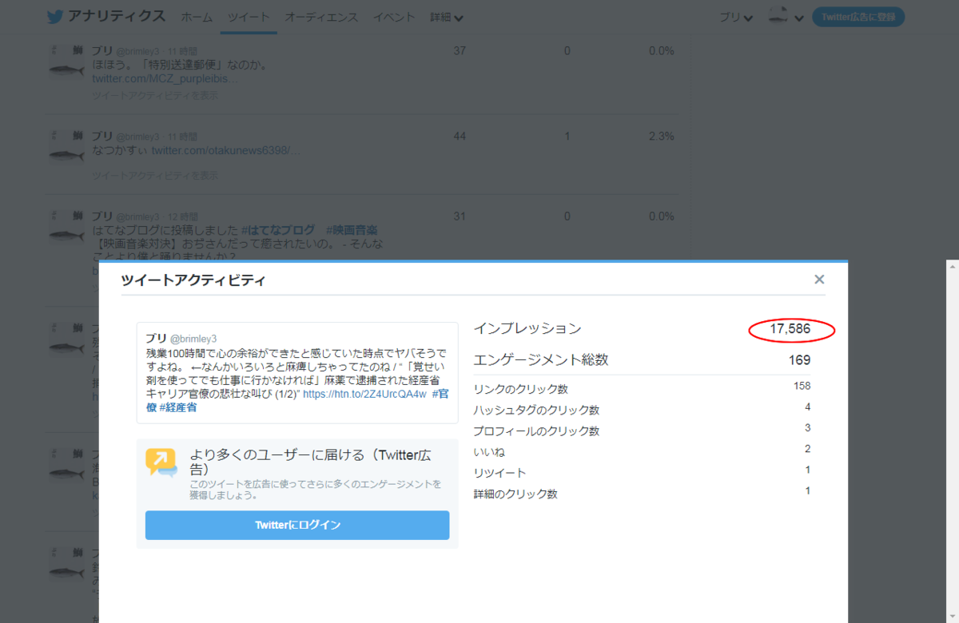Open the ホーム tab
Image resolution: width=959 pixels, height=623 pixels.
pos(197,18)
